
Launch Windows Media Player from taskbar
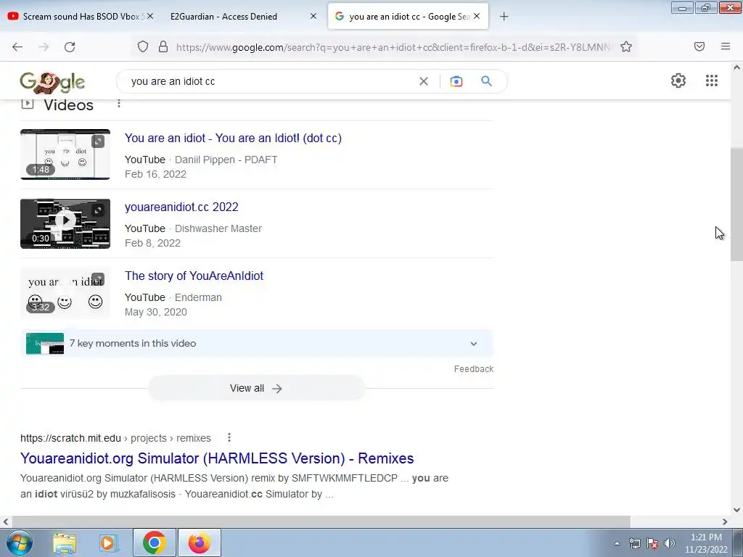coord(108,542)
